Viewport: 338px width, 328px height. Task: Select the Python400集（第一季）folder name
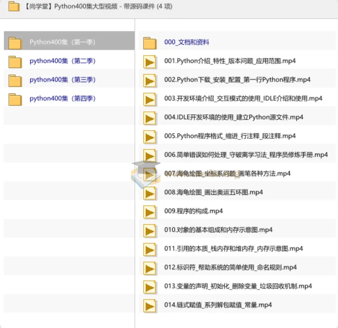pos(62,42)
